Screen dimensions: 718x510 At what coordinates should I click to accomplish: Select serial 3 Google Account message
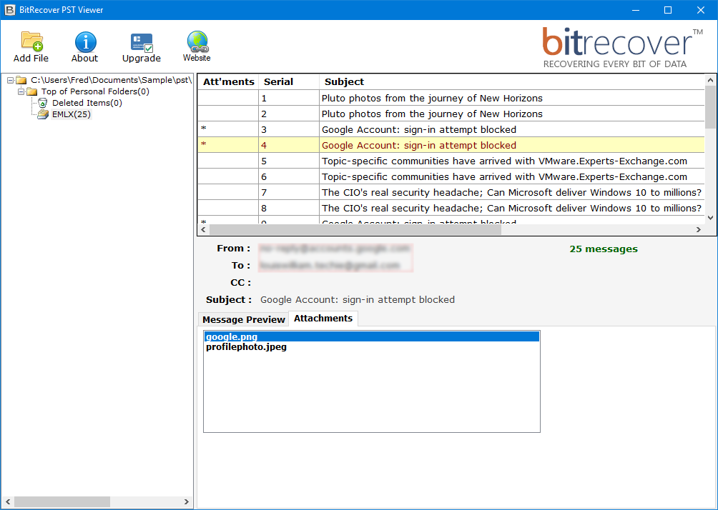451,129
